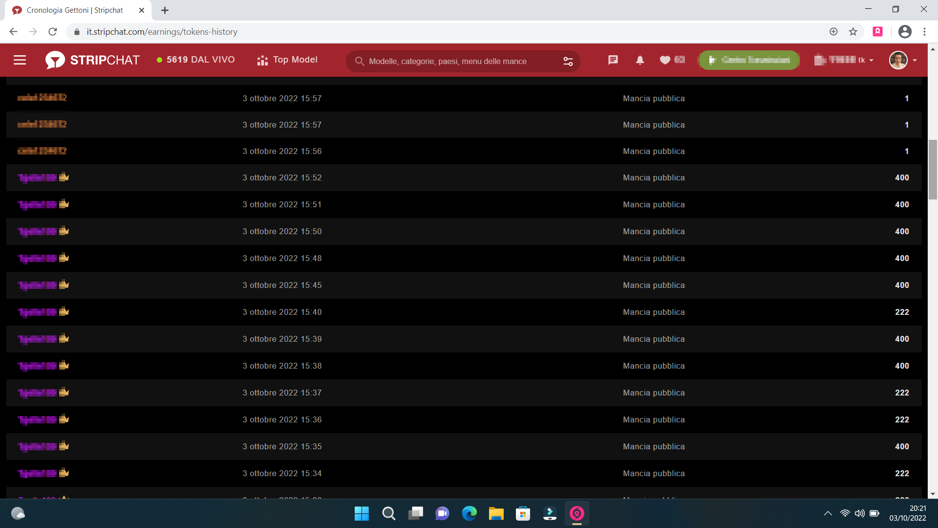The height and width of the screenshot is (528, 938).
Task: Open the messages chat icon
Action: [613, 60]
